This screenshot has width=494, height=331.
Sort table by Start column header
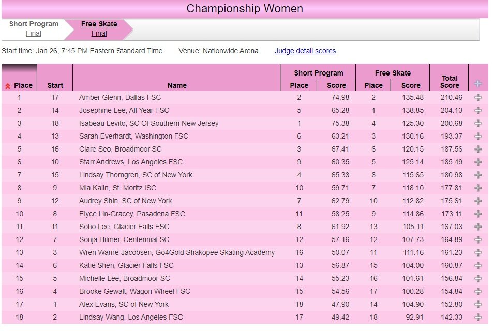(55, 85)
